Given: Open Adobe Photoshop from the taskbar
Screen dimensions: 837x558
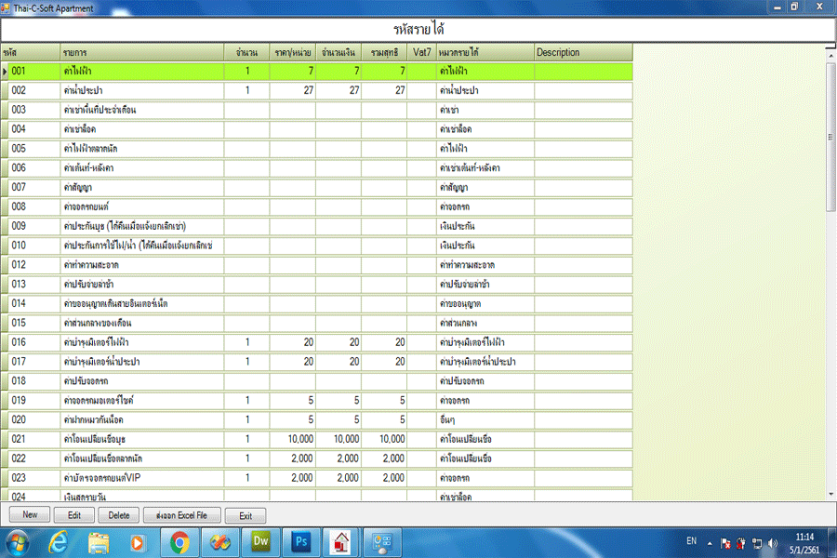Looking at the screenshot, I should click(x=300, y=540).
